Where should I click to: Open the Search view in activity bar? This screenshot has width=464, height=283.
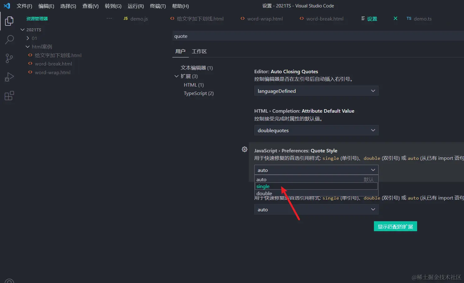pyautogui.click(x=9, y=40)
